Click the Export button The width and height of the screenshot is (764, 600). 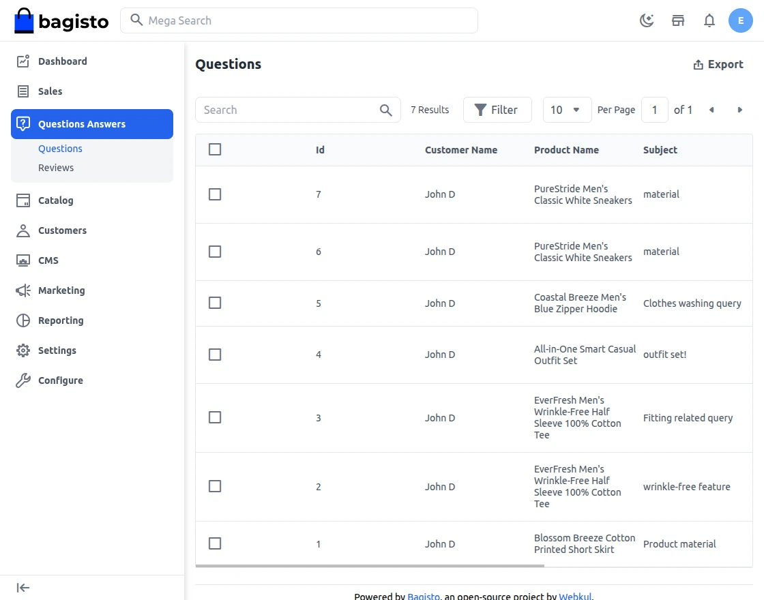[x=718, y=64]
